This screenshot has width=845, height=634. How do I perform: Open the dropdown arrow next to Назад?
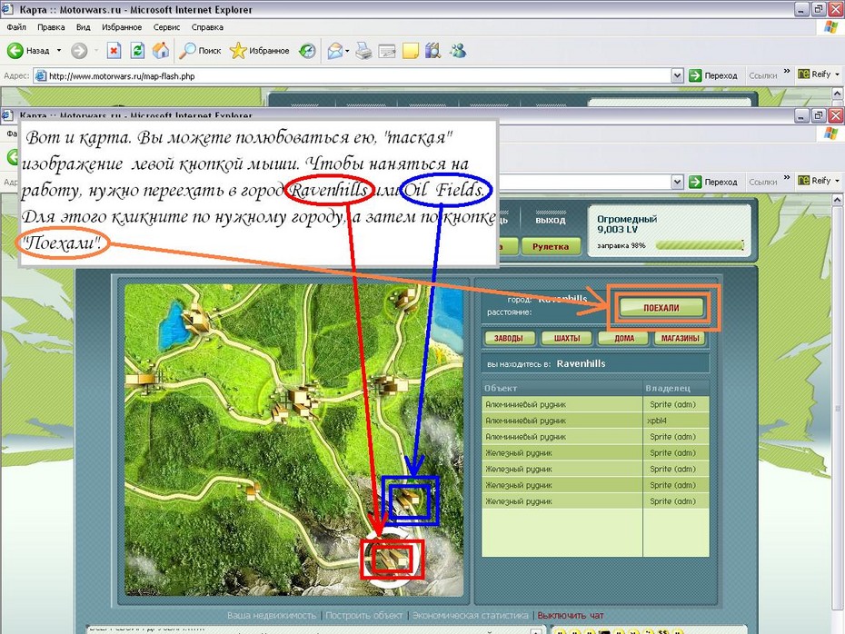[x=59, y=51]
